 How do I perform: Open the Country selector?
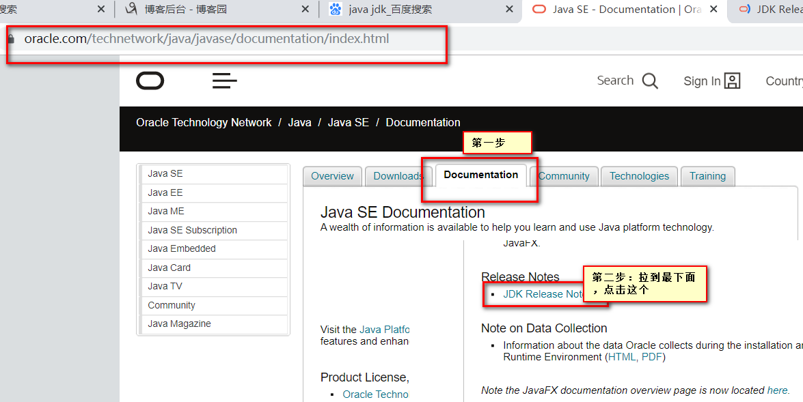tap(784, 81)
